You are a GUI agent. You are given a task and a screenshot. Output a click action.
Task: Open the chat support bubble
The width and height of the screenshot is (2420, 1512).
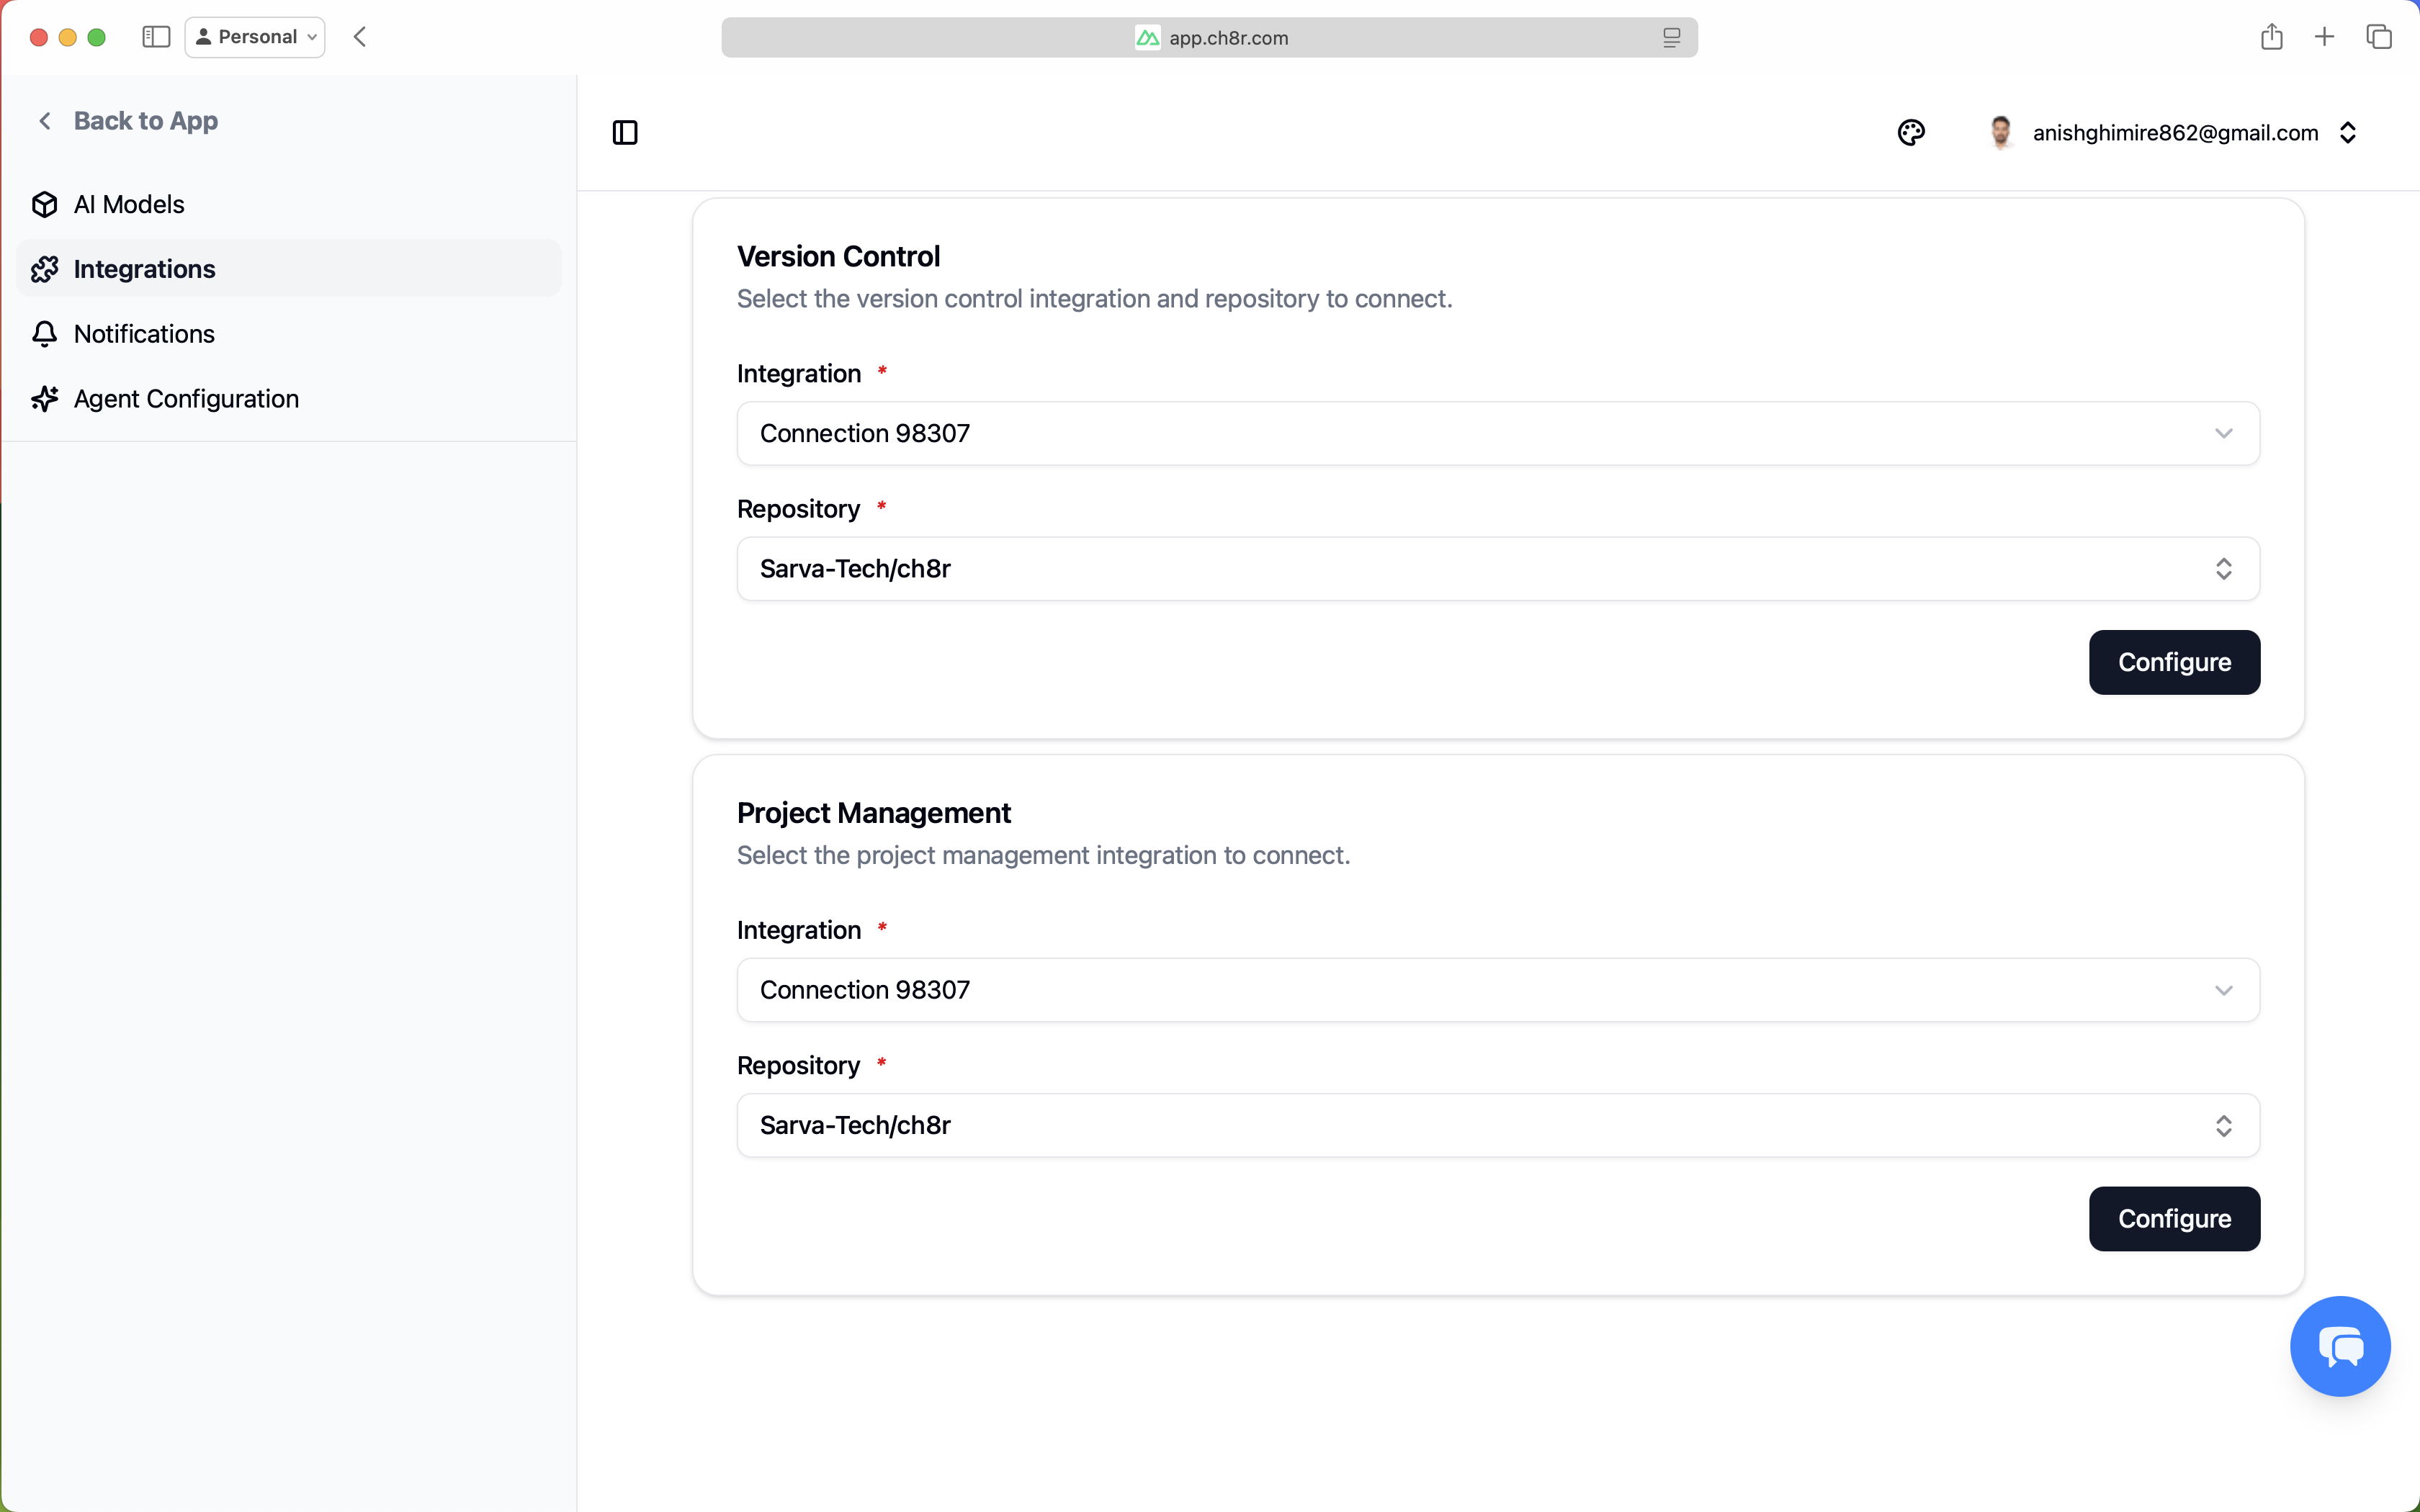2339,1345
